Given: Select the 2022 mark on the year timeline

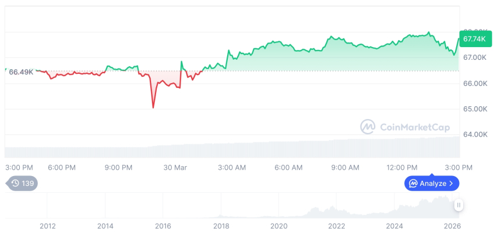Looking at the screenshot, I should point(336,226).
